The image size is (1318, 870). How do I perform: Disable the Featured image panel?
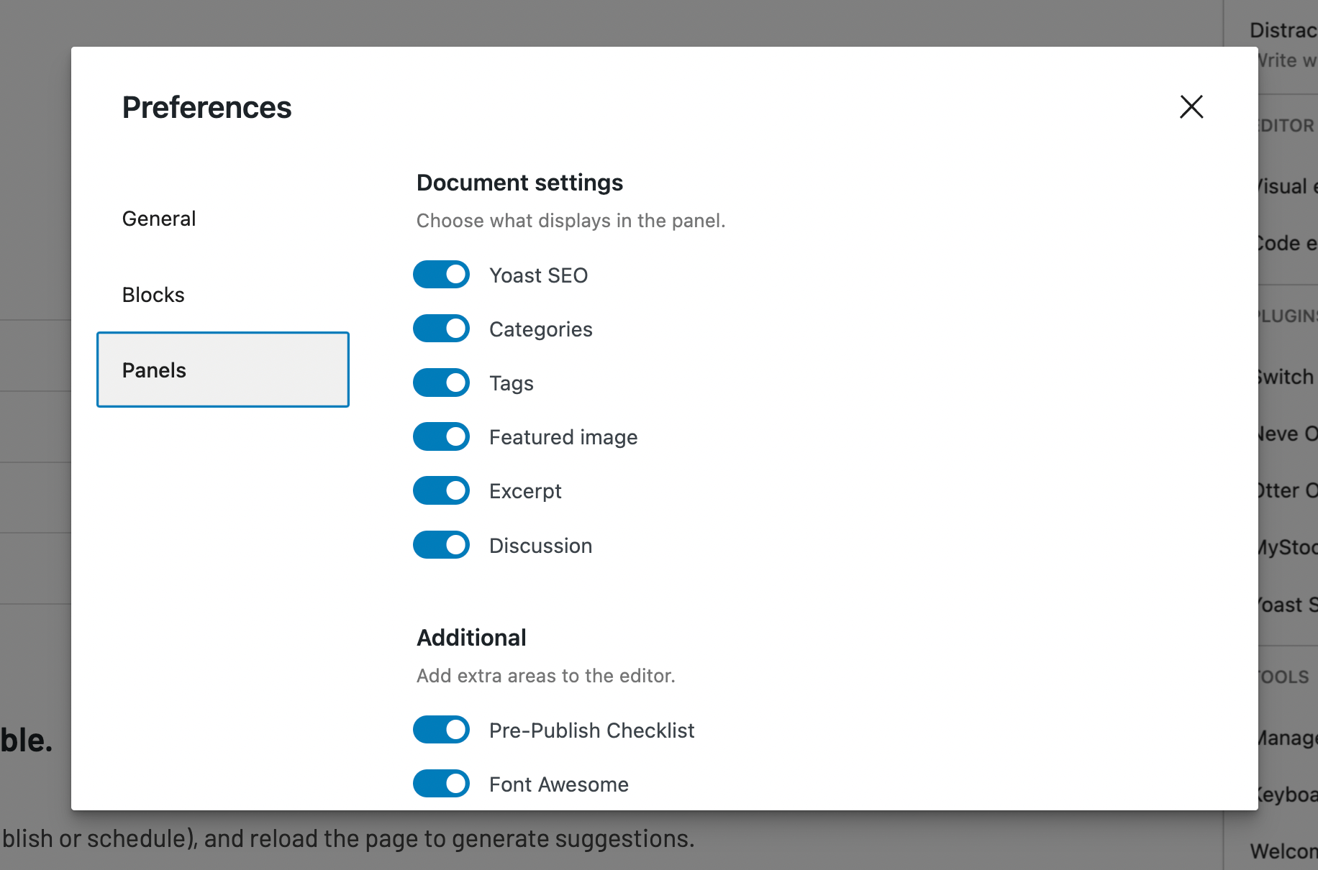(x=441, y=436)
